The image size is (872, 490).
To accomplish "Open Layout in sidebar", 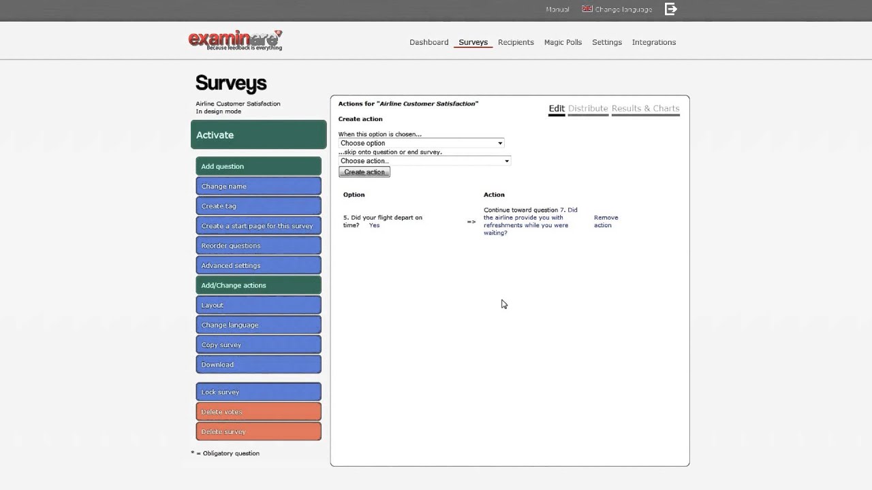I will (258, 305).
